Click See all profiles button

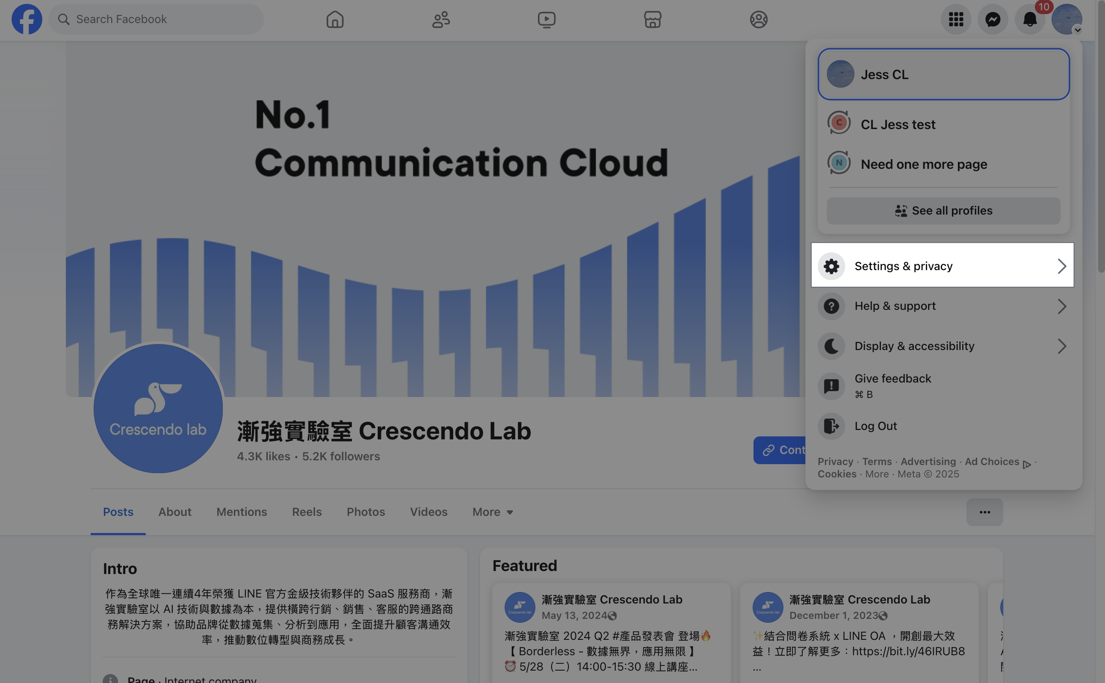[944, 211]
